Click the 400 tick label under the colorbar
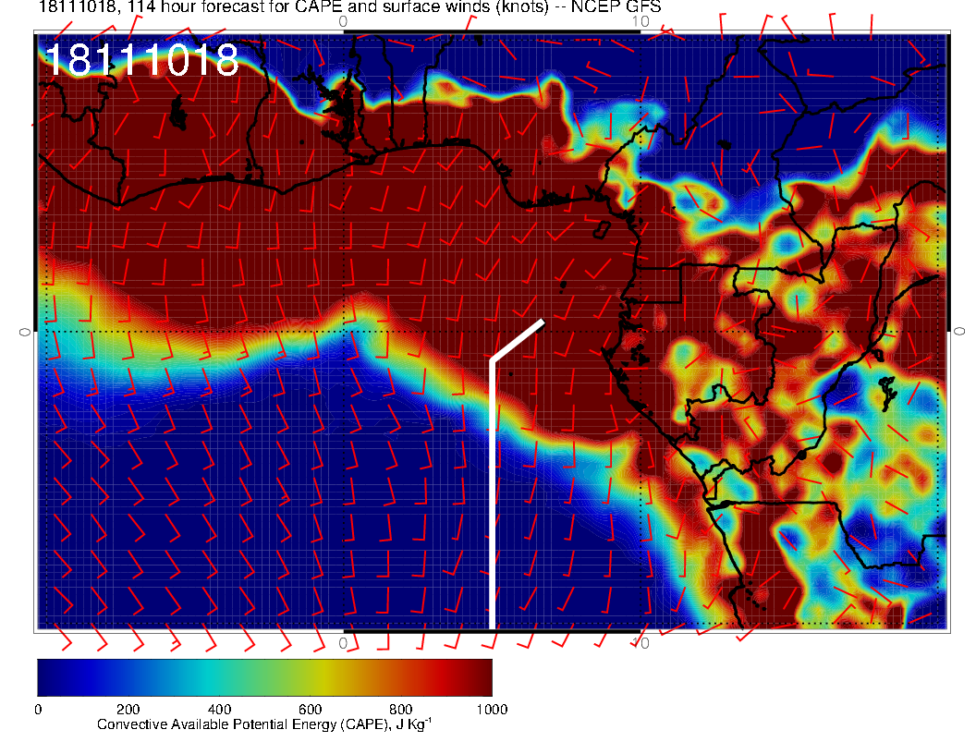The height and width of the screenshot is (754, 976). [219, 710]
